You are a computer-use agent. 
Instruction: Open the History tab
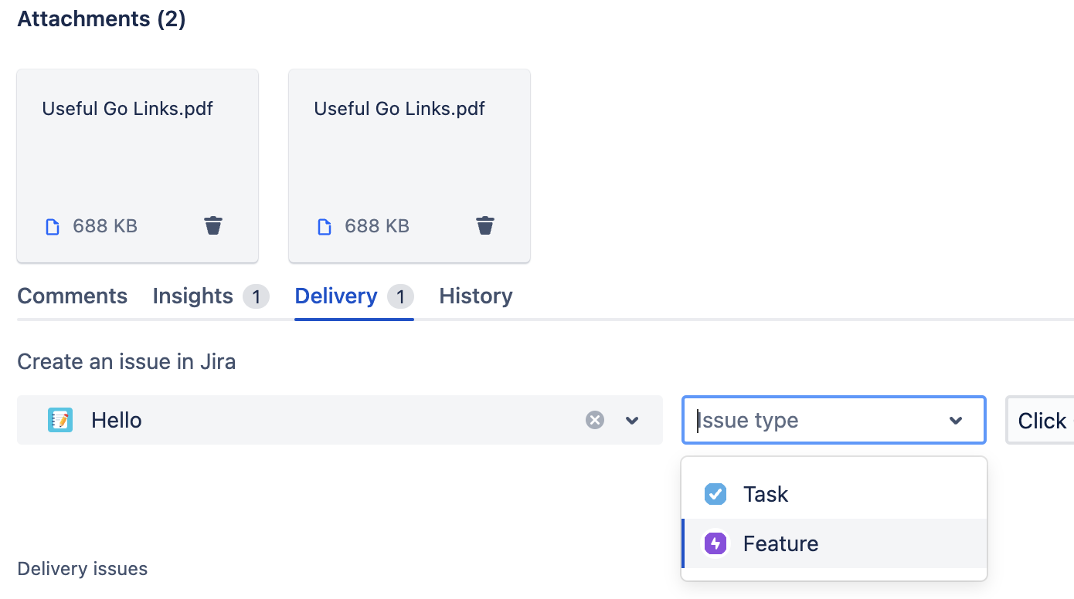pyautogui.click(x=475, y=296)
